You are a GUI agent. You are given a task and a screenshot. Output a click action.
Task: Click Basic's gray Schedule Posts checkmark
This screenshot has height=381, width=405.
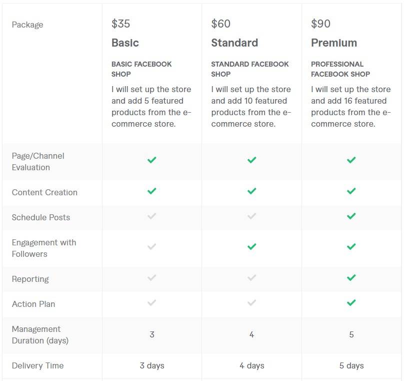coord(152,216)
